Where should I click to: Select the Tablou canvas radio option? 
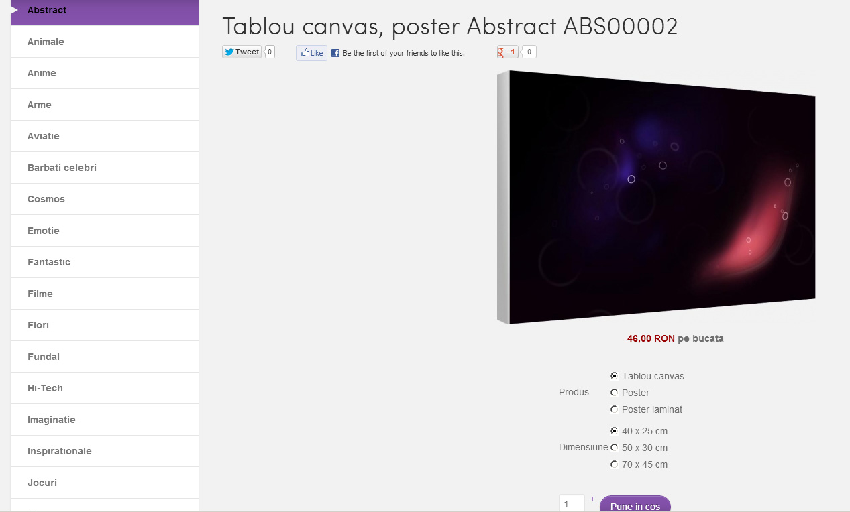(x=614, y=376)
